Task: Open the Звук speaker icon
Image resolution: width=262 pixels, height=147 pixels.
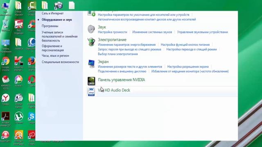Action: (91, 29)
